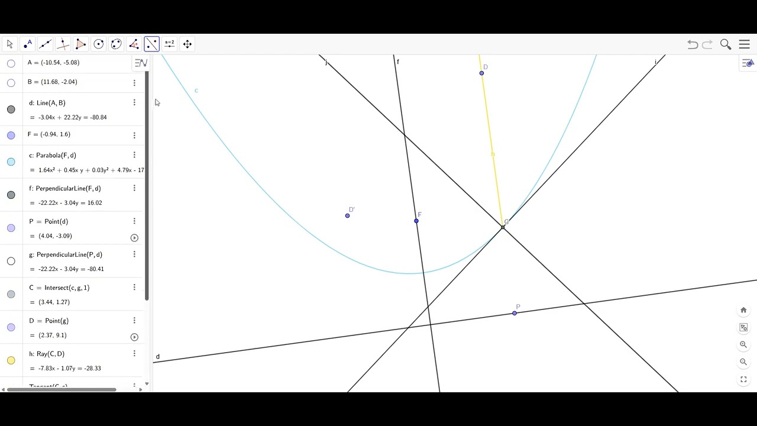The image size is (757, 426).
Task: Play animation for point D
Action: [134, 337]
